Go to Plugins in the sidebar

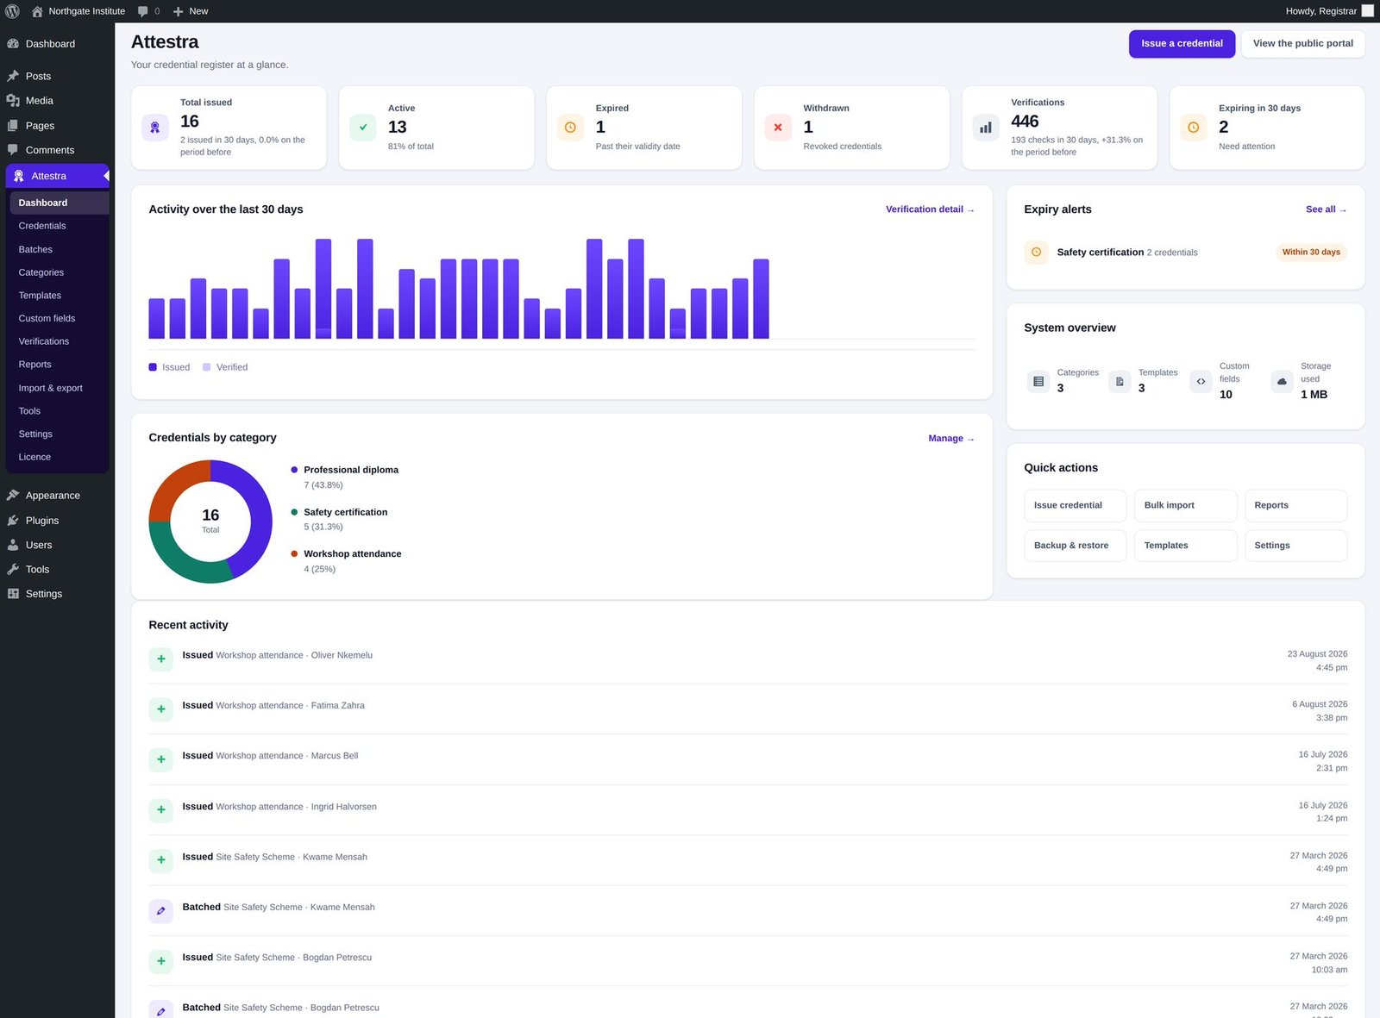coord(42,521)
